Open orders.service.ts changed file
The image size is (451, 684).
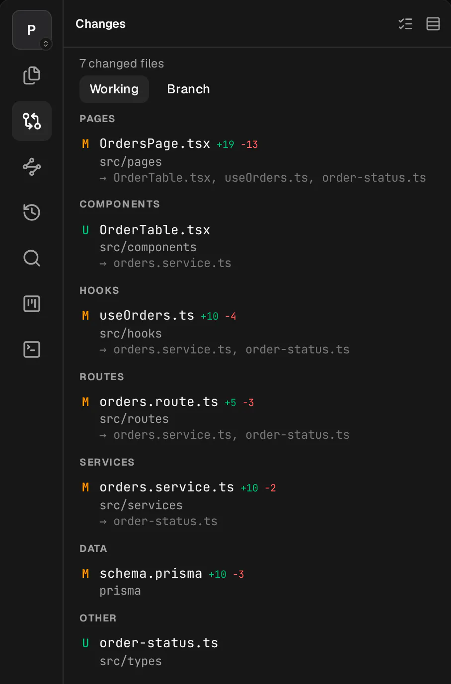point(167,487)
